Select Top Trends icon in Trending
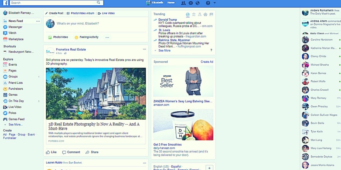Screen dimensions: 341x170 [x=188, y=15]
